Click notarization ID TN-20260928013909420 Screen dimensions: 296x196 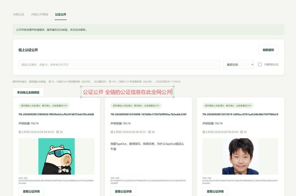point(56,114)
